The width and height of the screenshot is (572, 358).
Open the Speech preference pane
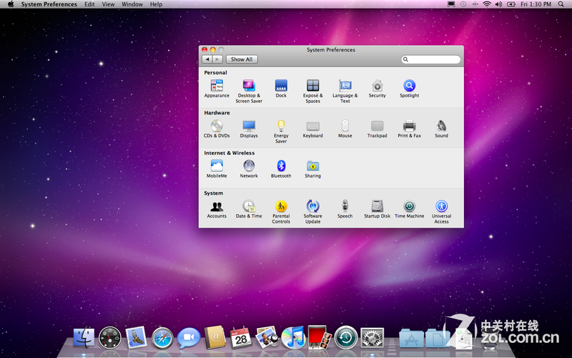coord(345,209)
